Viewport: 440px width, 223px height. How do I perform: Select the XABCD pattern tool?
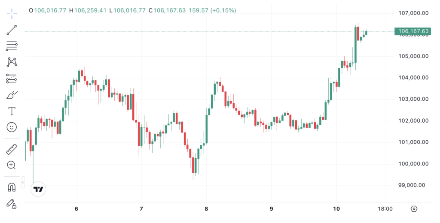coord(12,62)
